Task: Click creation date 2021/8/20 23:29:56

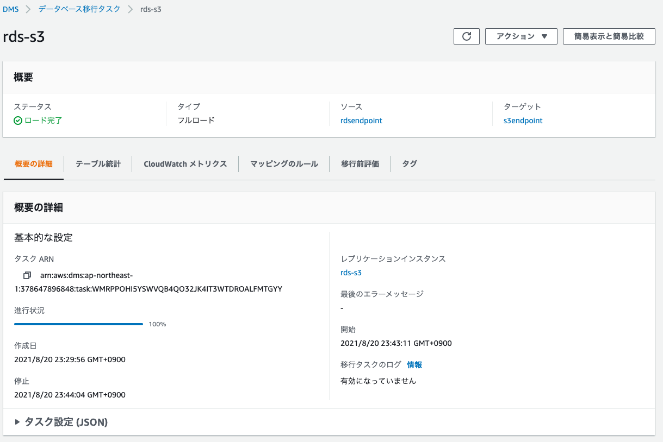Action: pos(70,359)
